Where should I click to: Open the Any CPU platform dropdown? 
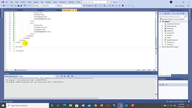pos(49,6)
